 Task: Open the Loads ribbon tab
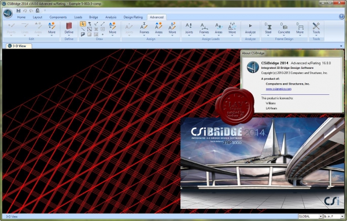(78, 17)
